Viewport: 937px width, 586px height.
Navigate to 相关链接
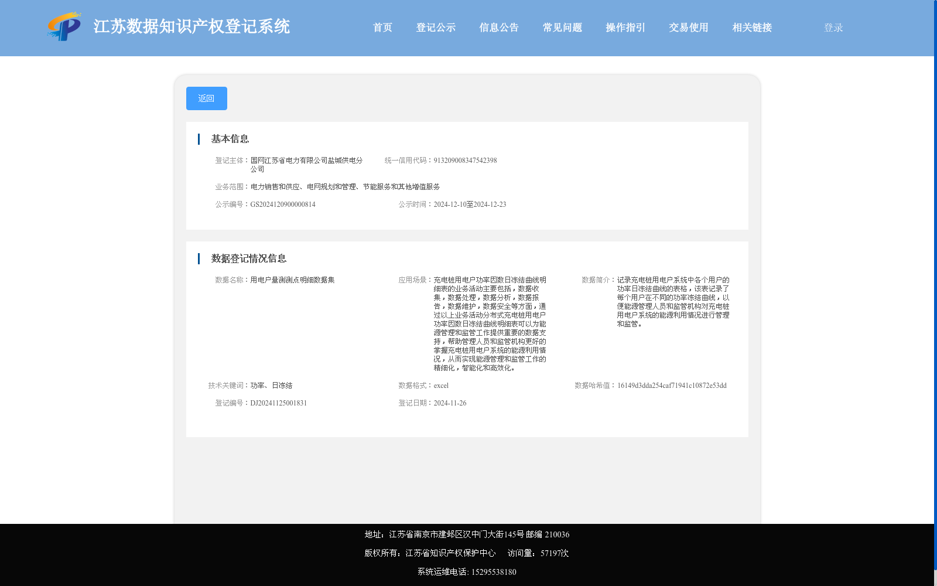coord(752,28)
